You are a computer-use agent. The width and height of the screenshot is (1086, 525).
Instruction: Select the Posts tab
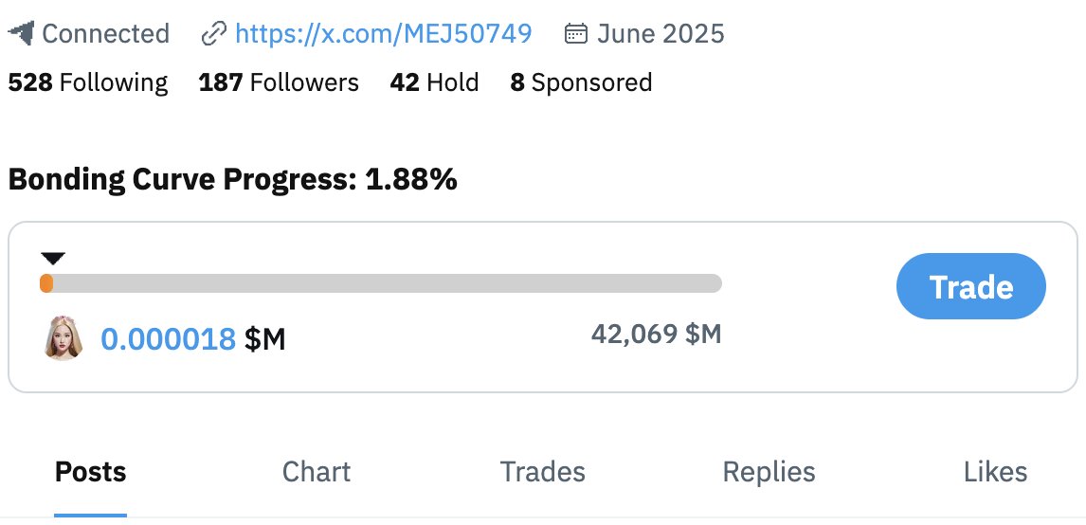(x=91, y=472)
